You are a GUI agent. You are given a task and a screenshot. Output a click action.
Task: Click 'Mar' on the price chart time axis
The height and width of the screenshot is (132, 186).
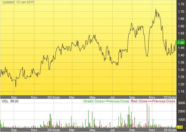click(72, 97)
